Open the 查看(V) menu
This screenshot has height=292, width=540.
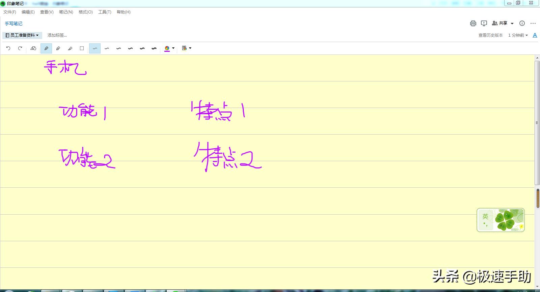[x=47, y=12]
